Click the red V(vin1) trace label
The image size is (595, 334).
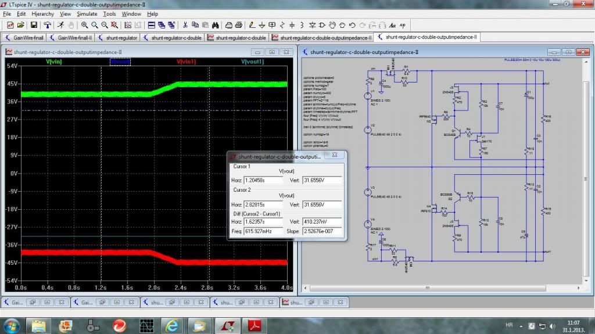click(186, 62)
